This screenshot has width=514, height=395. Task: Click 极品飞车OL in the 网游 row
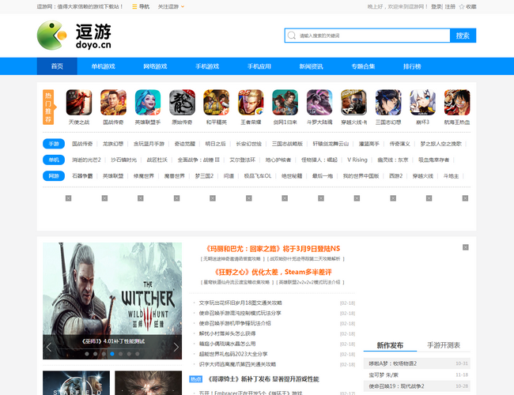[x=258, y=176]
